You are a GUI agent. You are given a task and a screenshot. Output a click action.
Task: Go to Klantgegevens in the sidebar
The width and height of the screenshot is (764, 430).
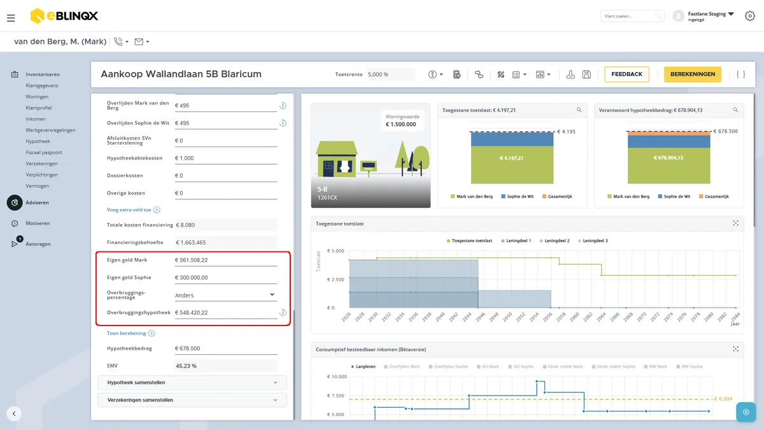[x=42, y=85]
